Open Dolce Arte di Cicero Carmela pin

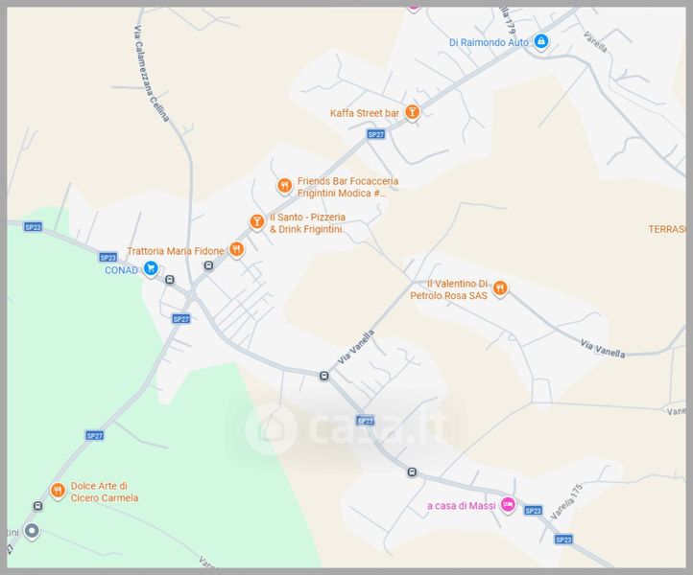coord(58,491)
